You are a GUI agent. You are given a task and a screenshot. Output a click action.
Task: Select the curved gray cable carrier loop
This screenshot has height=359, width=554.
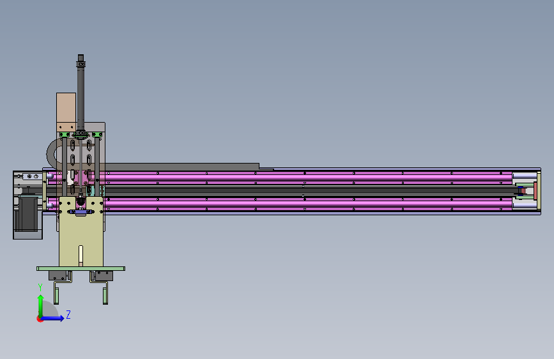coord(54,153)
